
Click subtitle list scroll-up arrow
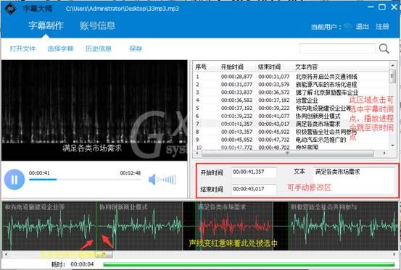pyautogui.click(x=392, y=66)
